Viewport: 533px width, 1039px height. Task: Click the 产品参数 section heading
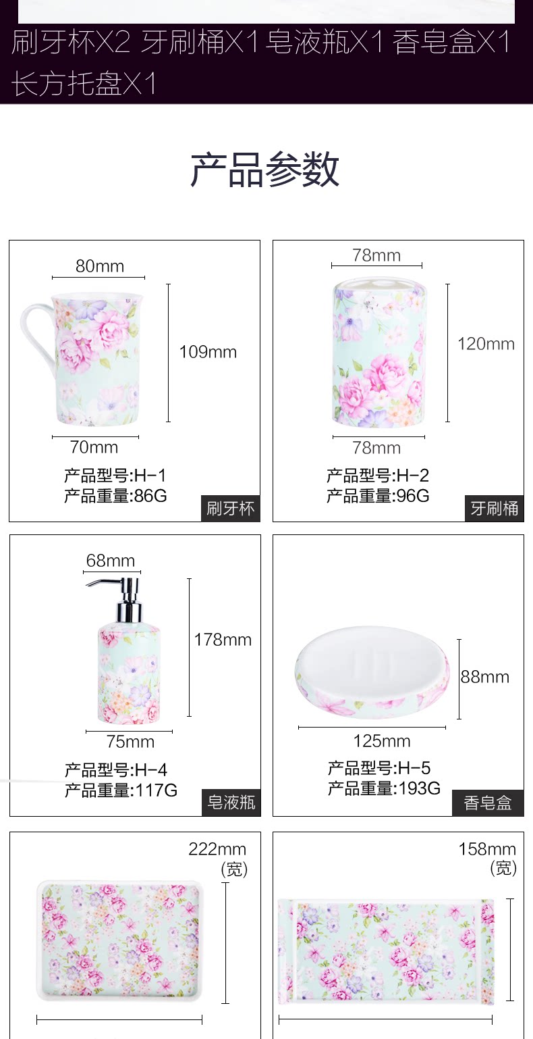coord(265,169)
